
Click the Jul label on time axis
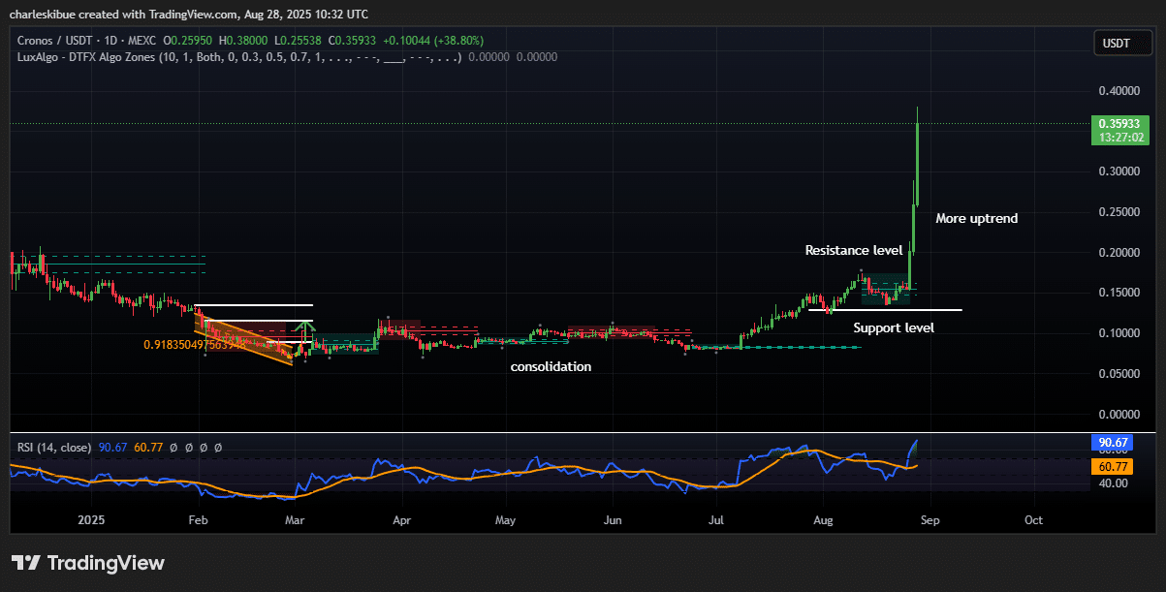click(718, 519)
